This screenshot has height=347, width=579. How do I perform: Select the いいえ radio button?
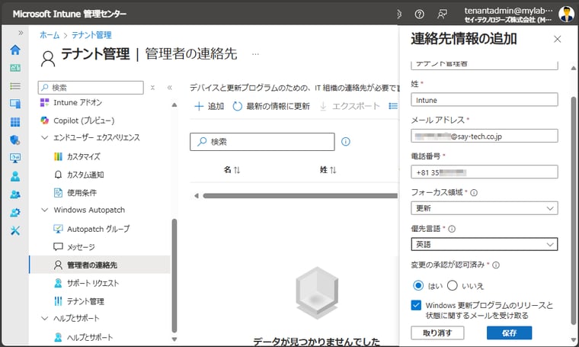(453, 286)
